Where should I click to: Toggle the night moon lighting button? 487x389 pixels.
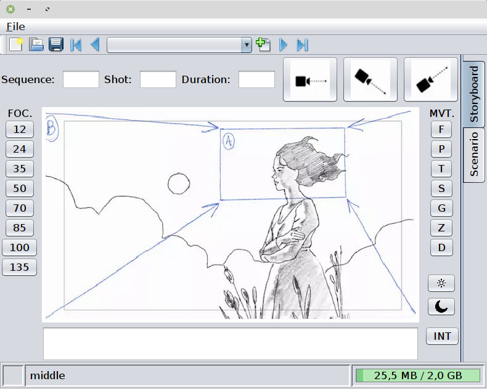(441, 307)
